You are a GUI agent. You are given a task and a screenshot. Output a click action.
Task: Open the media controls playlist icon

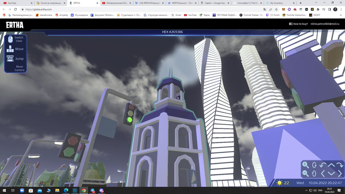click(x=324, y=9)
